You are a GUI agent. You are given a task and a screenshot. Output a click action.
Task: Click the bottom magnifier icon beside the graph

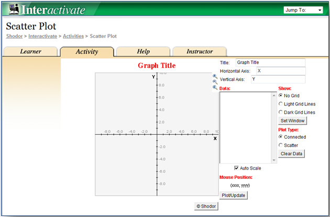(215, 88)
